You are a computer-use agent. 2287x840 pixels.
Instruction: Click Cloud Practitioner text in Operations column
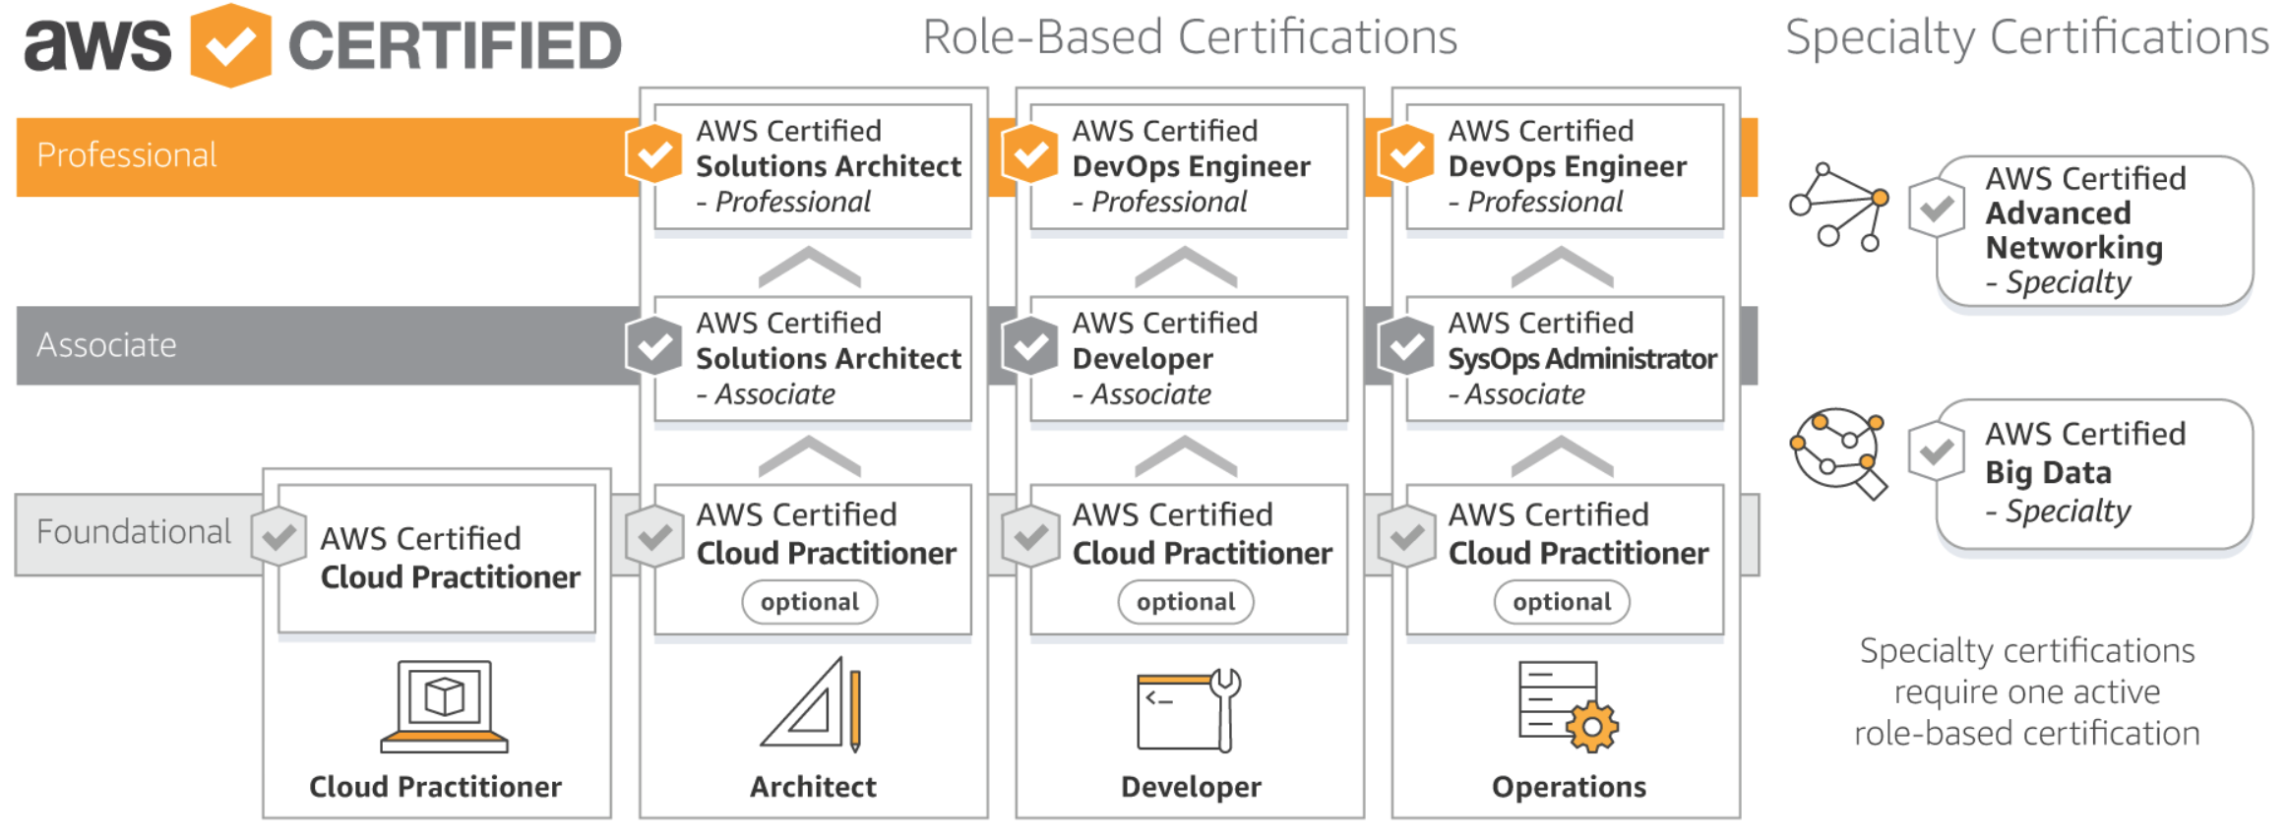[x=1577, y=554]
